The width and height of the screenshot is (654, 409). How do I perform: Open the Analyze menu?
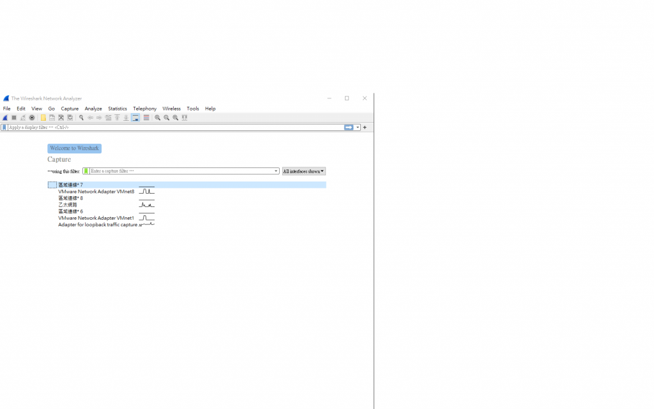[x=93, y=109]
